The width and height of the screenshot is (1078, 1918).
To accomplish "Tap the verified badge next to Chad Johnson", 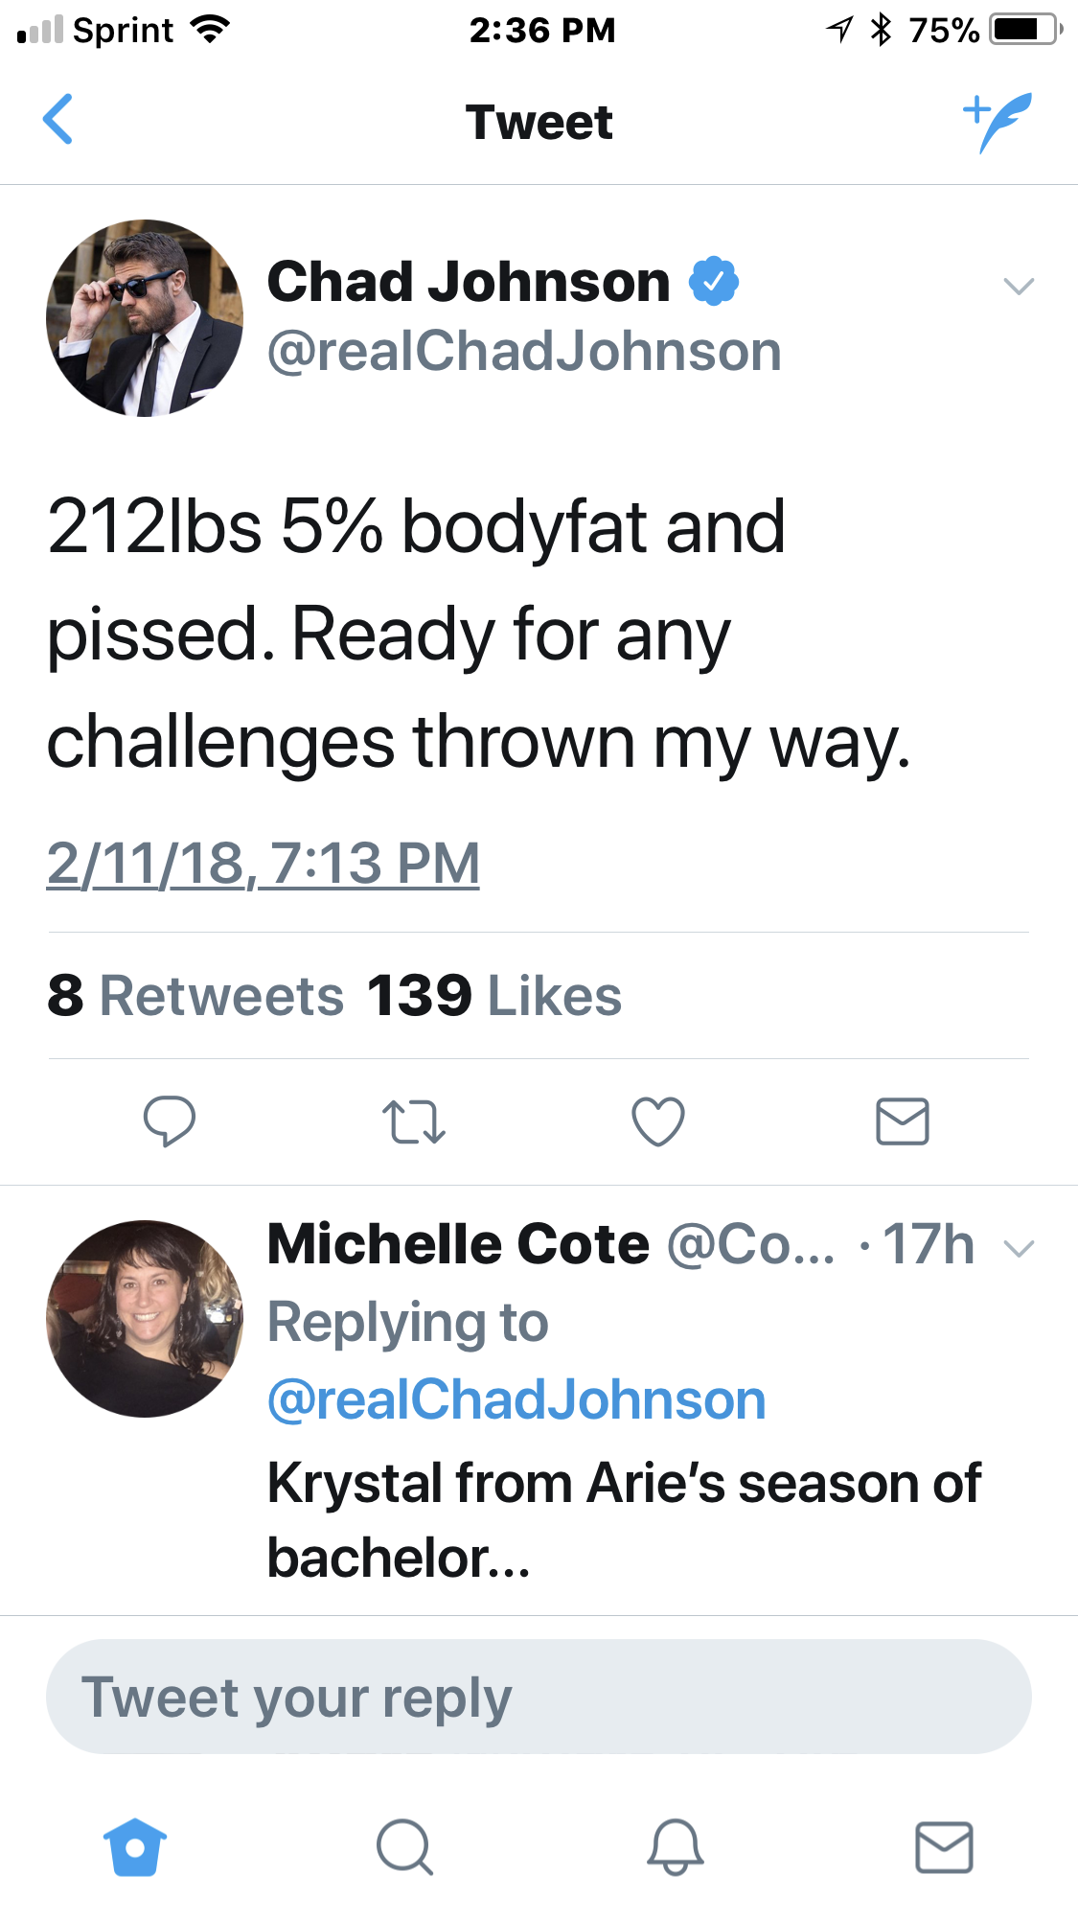I will pos(714,281).
